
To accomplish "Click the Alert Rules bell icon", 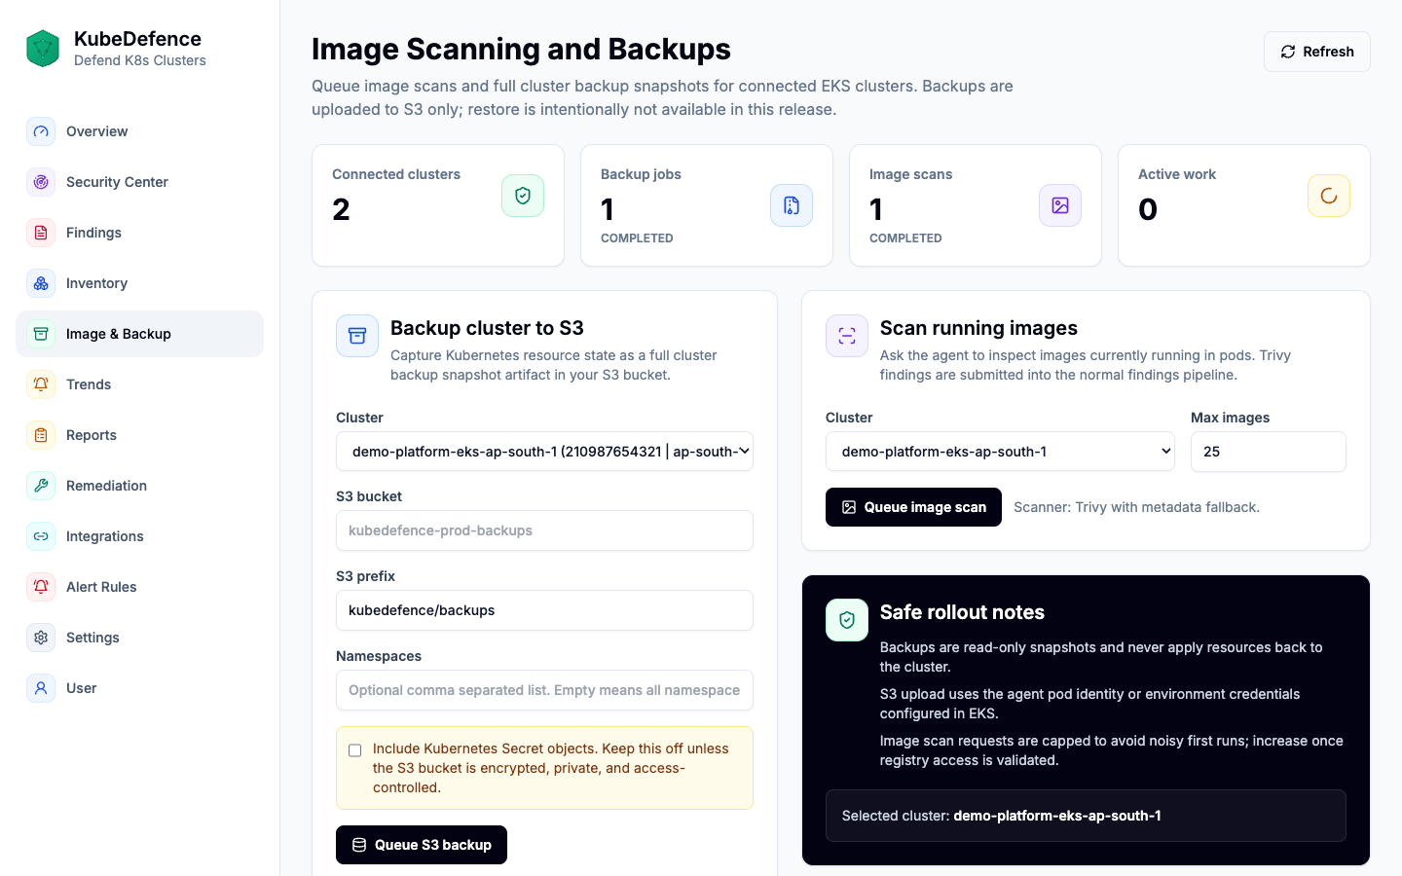I will (x=41, y=587).
